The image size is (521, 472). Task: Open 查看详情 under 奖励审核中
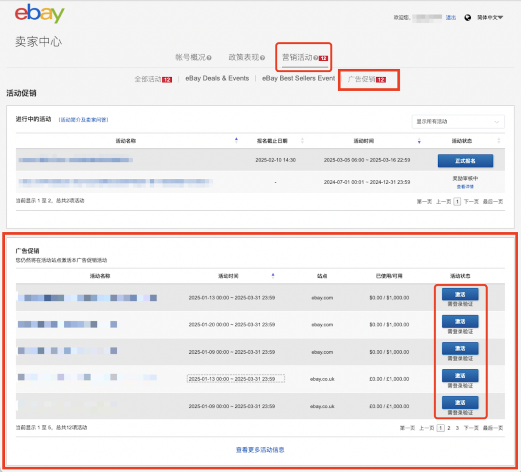click(x=465, y=187)
